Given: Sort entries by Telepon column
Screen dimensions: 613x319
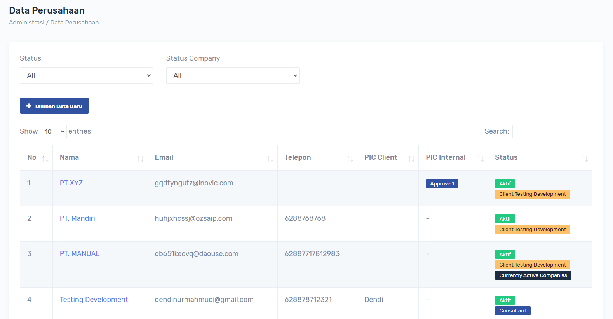Looking at the screenshot, I should (350, 159).
